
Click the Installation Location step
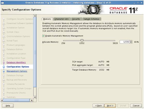(16, 54)
